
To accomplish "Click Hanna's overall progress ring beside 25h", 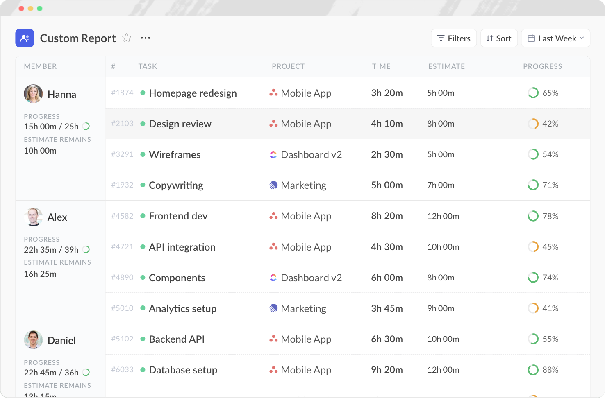I will pos(86,126).
